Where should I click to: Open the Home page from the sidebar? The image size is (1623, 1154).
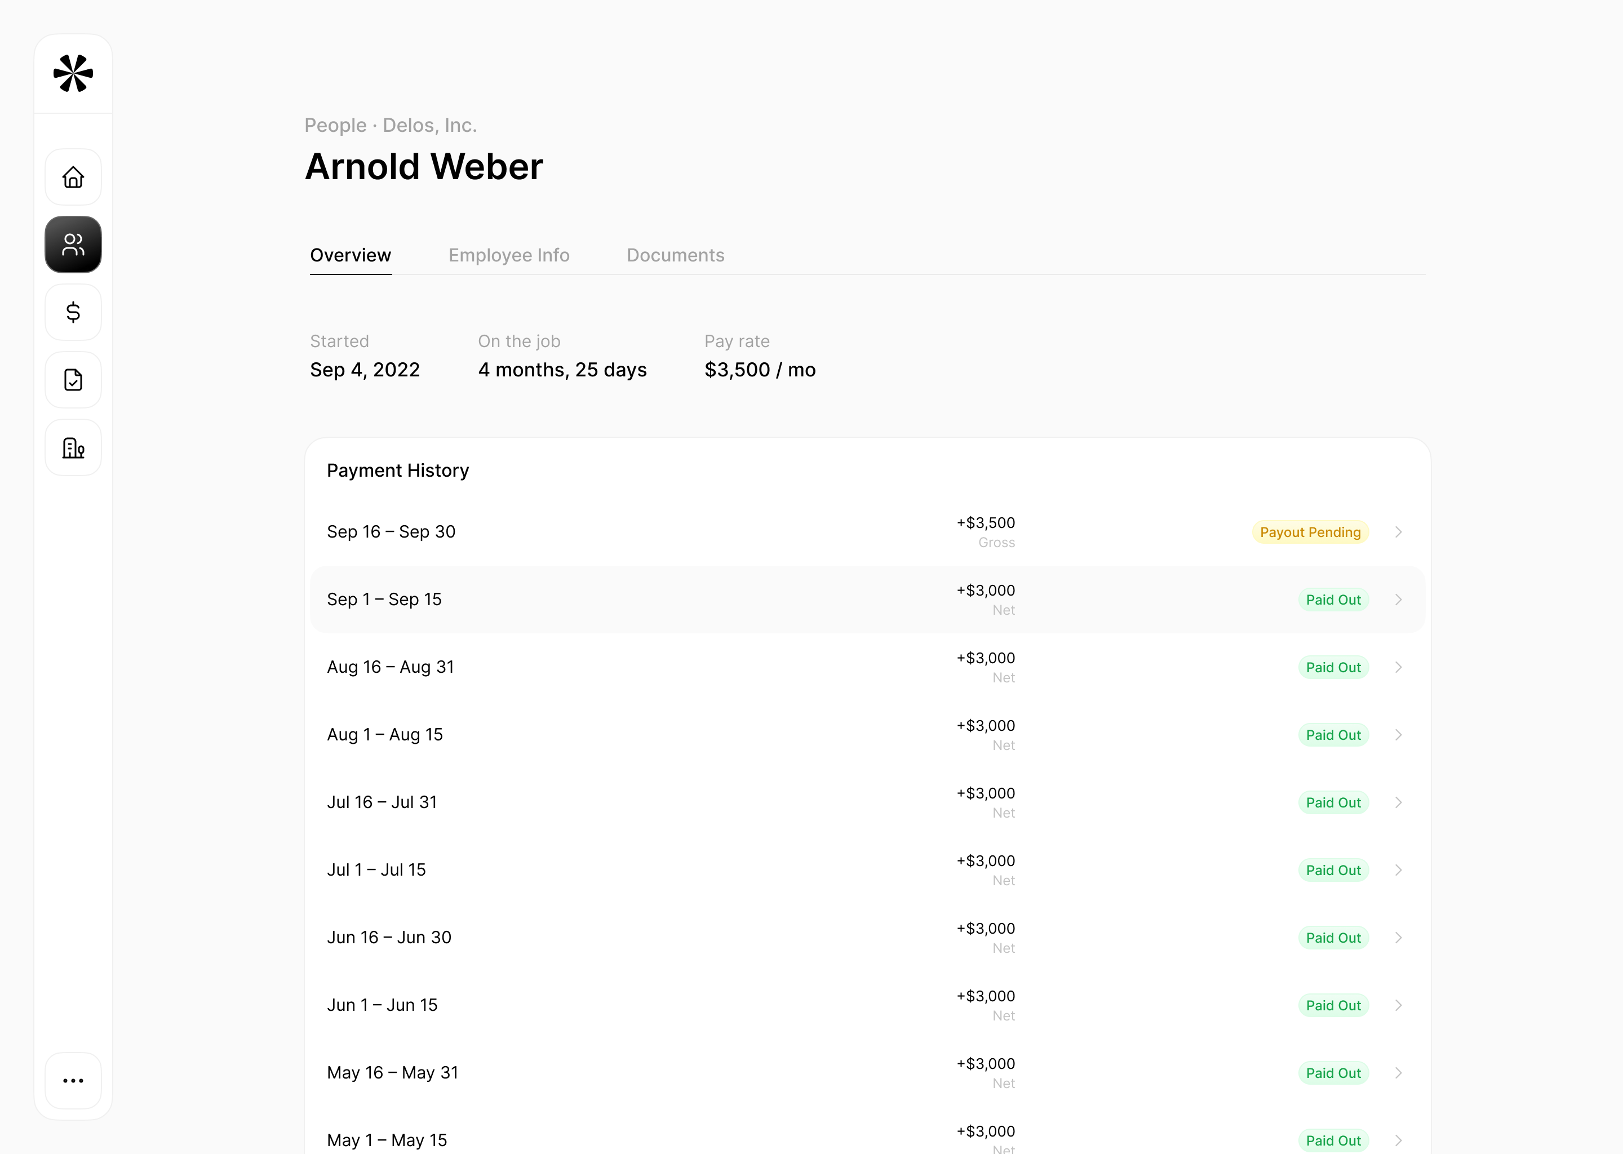[73, 177]
